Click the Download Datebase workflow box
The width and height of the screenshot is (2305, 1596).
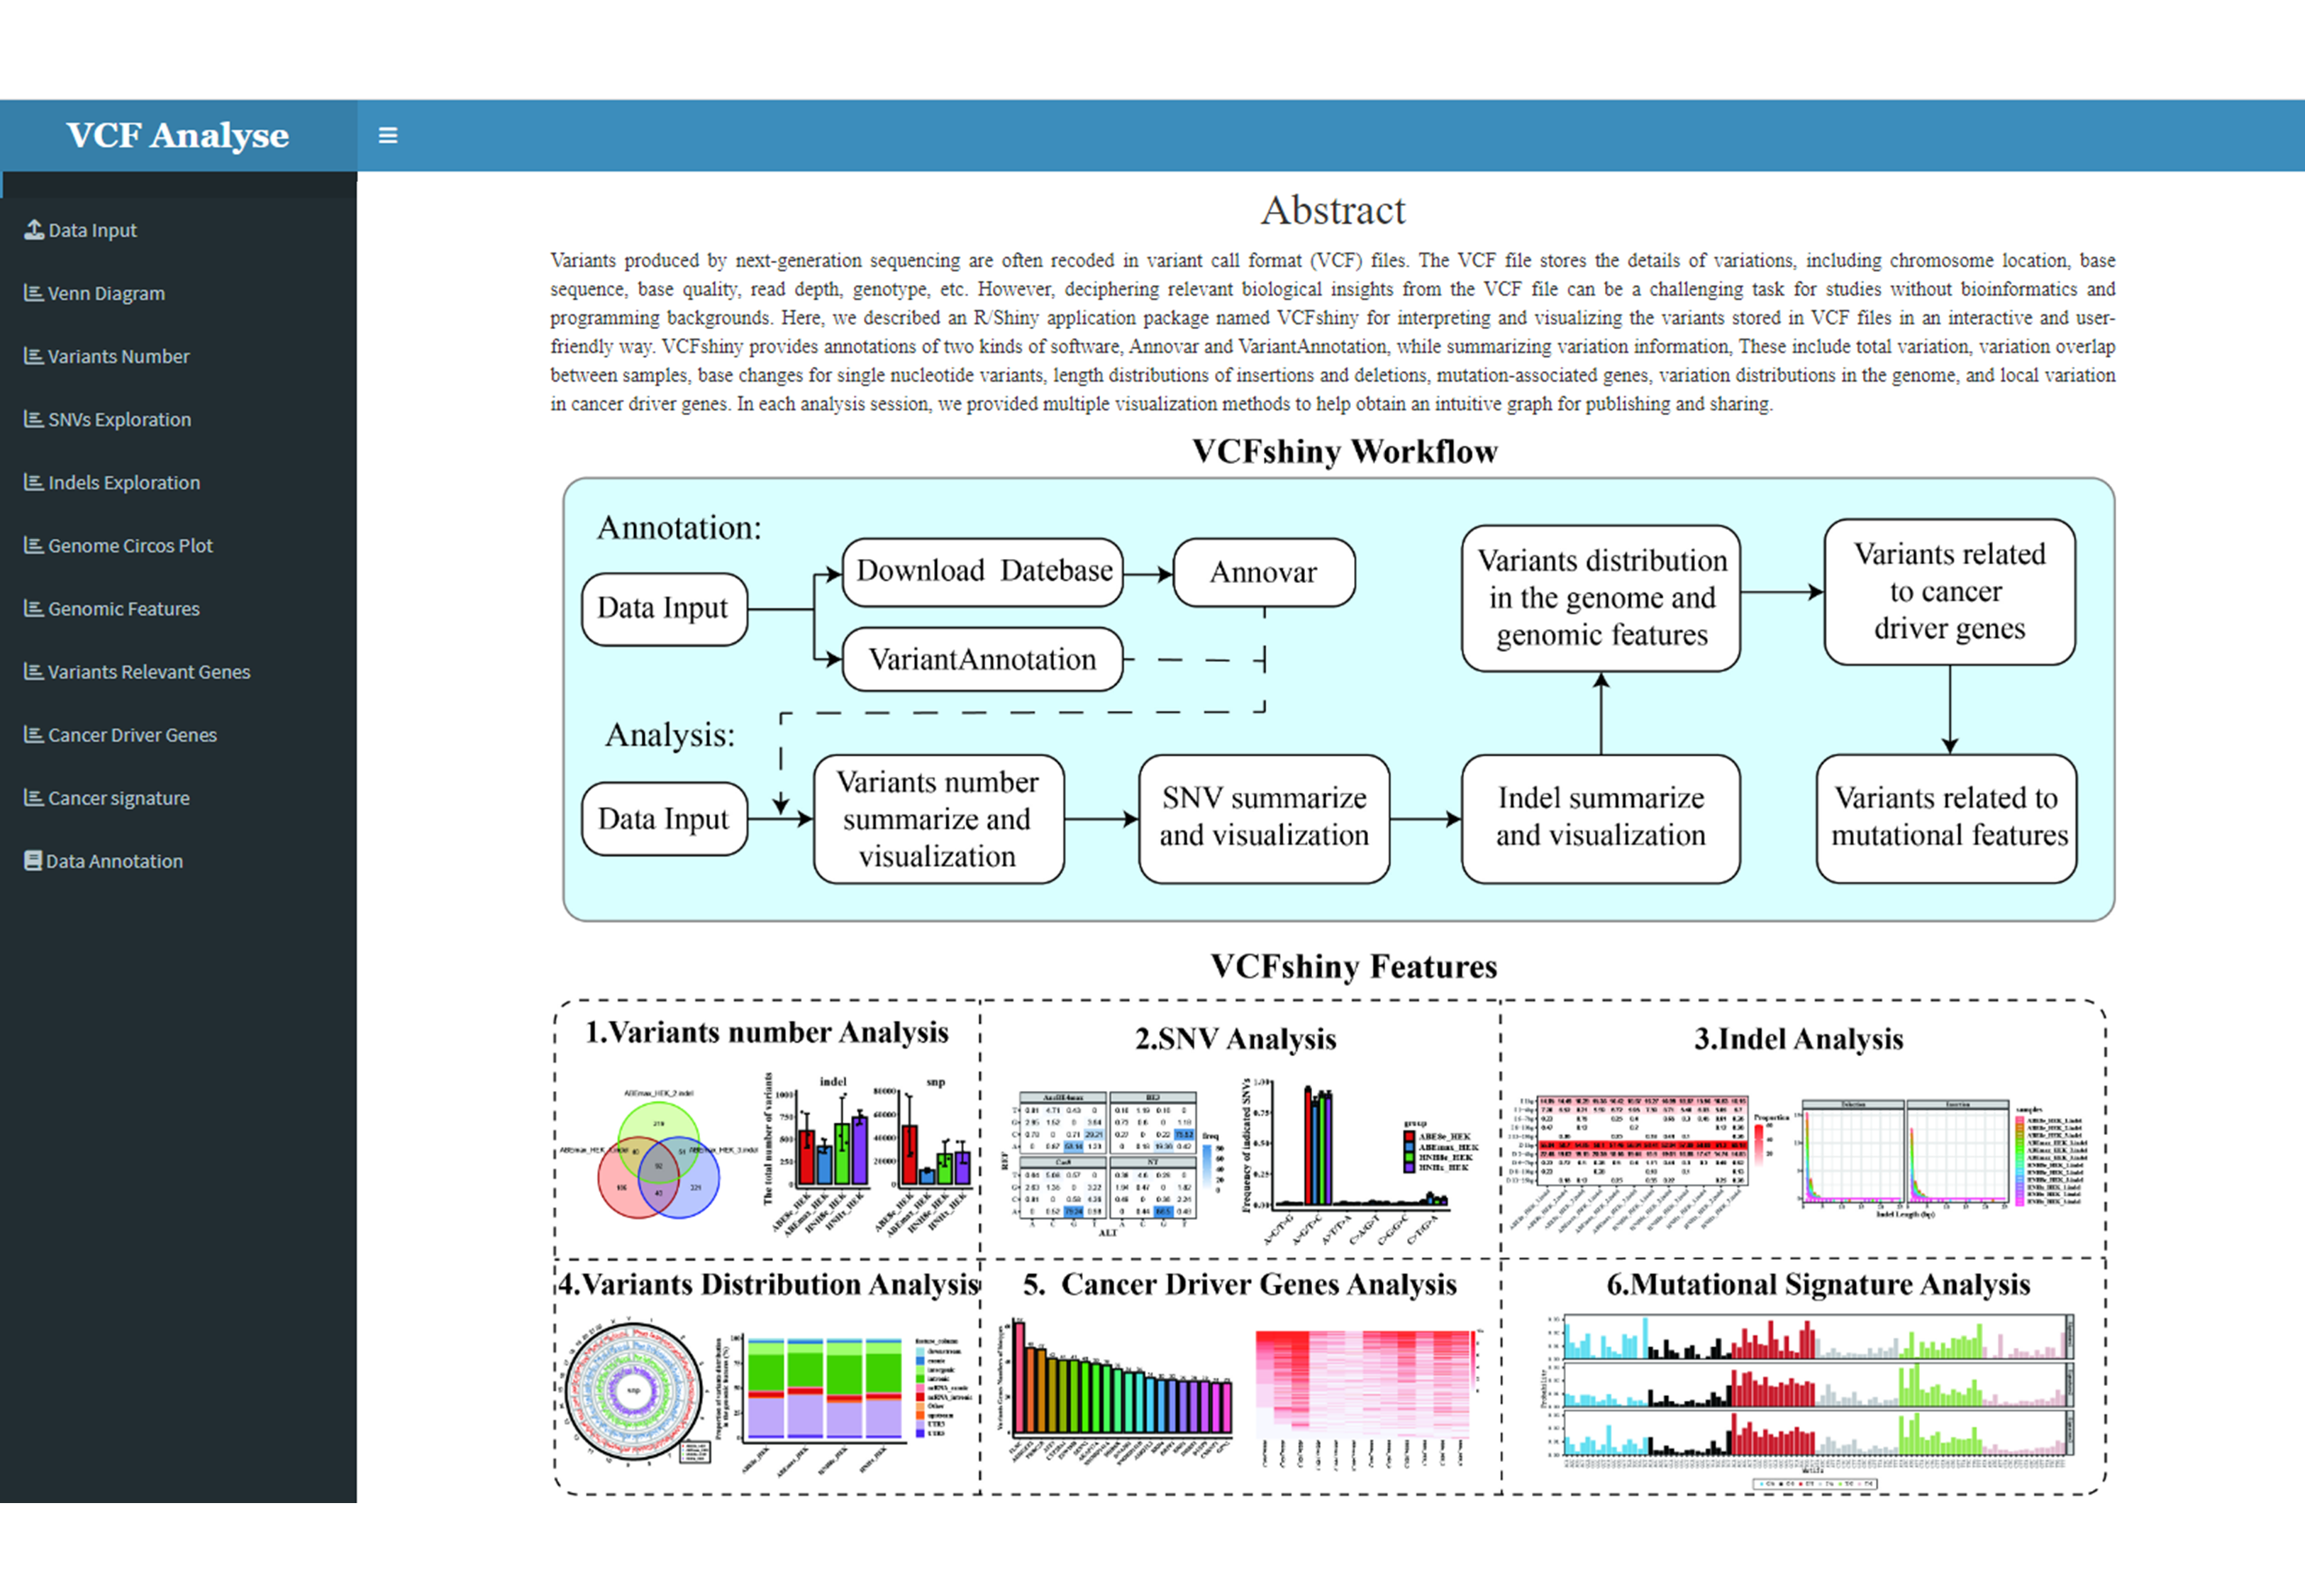[x=982, y=572]
